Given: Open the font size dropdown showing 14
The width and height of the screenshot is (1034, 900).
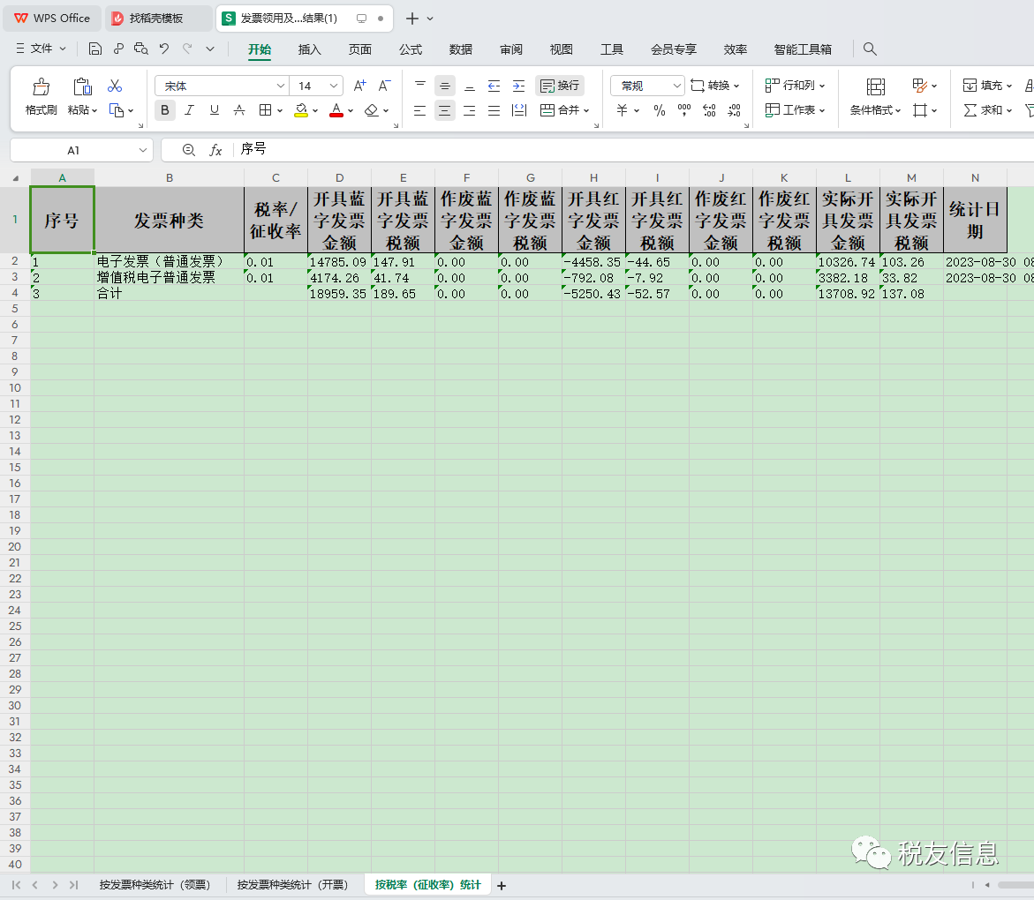Looking at the screenshot, I should (x=334, y=86).
